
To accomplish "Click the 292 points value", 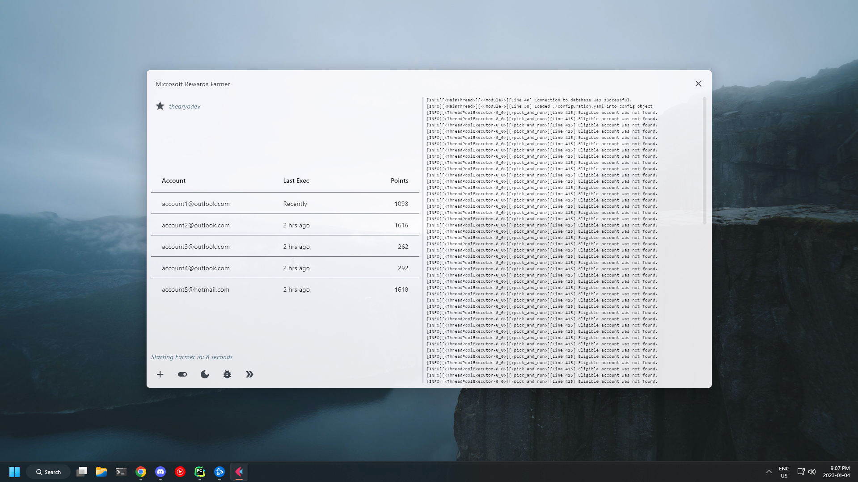I will [x=403, y=268].
